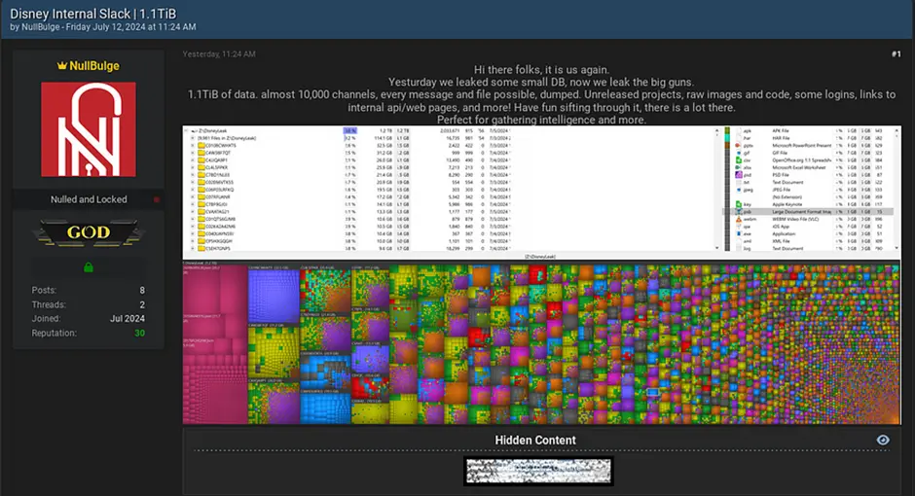
Task: Click the red status dot beside Nulled and Locked
Action: [x=157, y=199]
